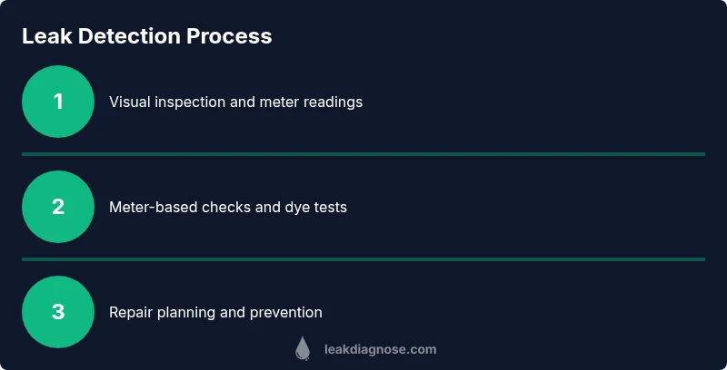Click the divider line below step 2
The image size is (727, 370).
pyautogui.click(x=363, y=259)
